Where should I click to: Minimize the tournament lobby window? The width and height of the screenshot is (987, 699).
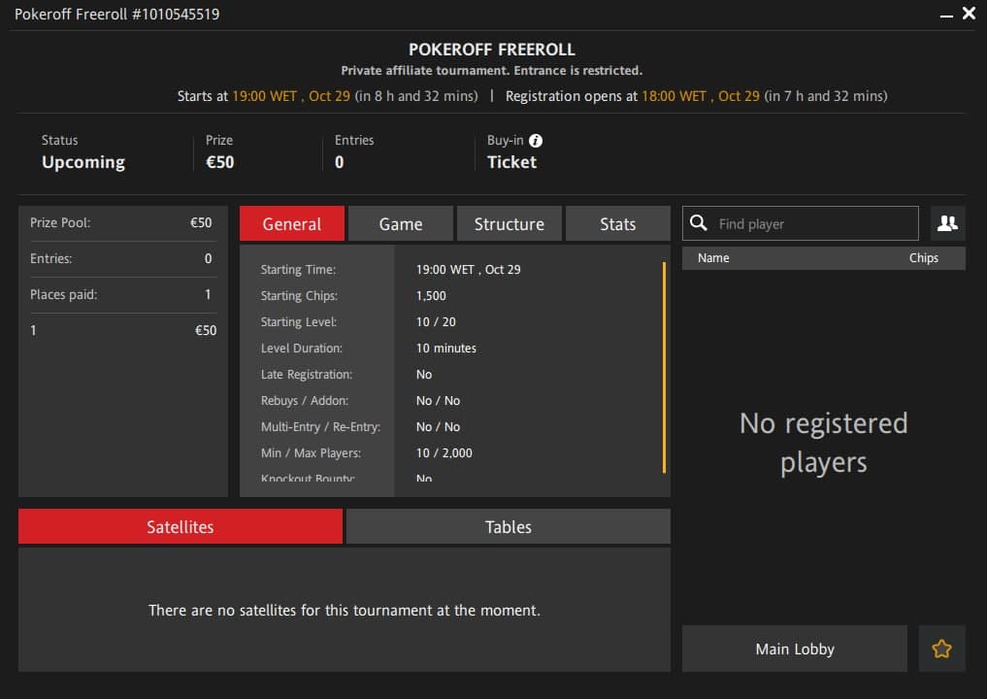click(946, 15)
